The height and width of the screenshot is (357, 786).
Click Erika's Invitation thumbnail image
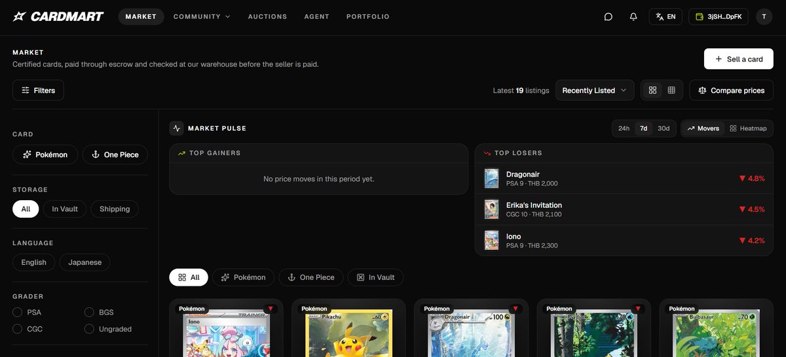coord(491,209)
